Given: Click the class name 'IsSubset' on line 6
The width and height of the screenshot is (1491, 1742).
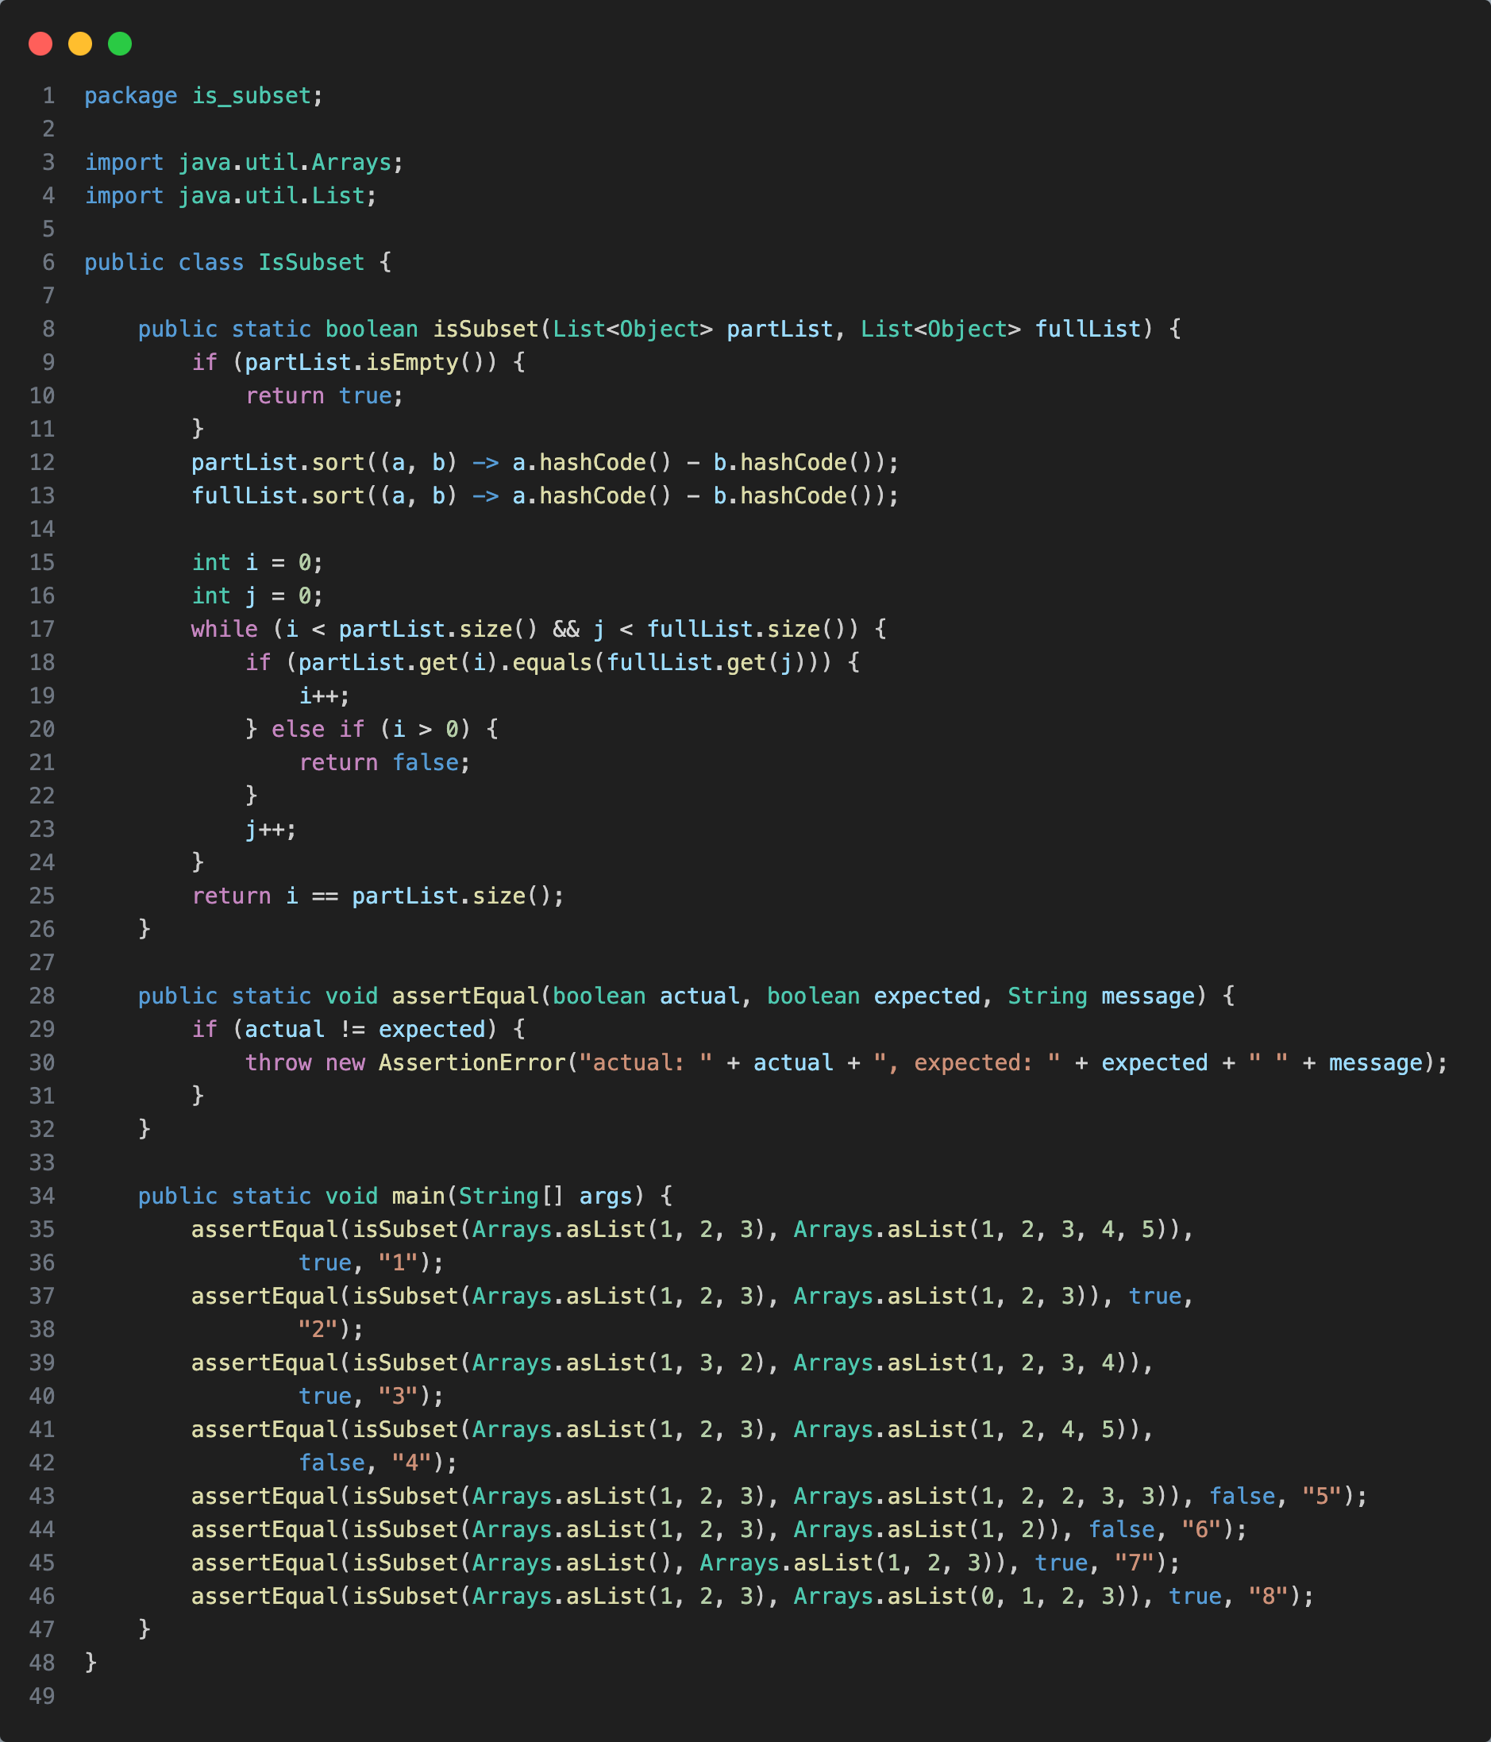Looking at the screenshot, I should pos(311,262).
